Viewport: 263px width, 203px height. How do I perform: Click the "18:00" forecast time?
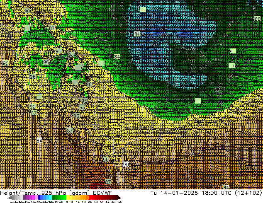click(209, 193)
